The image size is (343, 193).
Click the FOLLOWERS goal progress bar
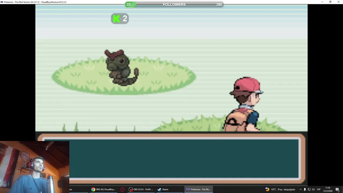coord(174,4)
